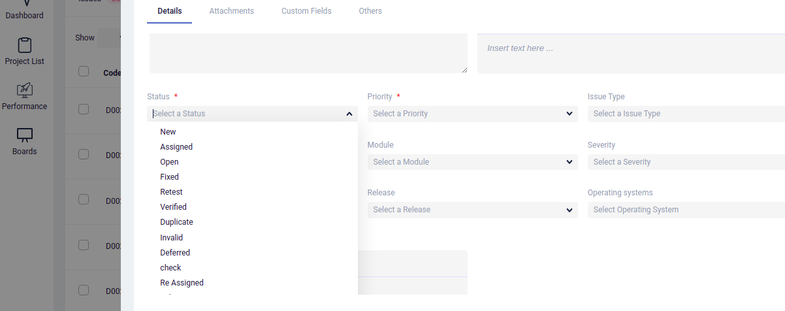785x311 pixels.
Task: Expand the Release dropdown
Action: [472, 210]
